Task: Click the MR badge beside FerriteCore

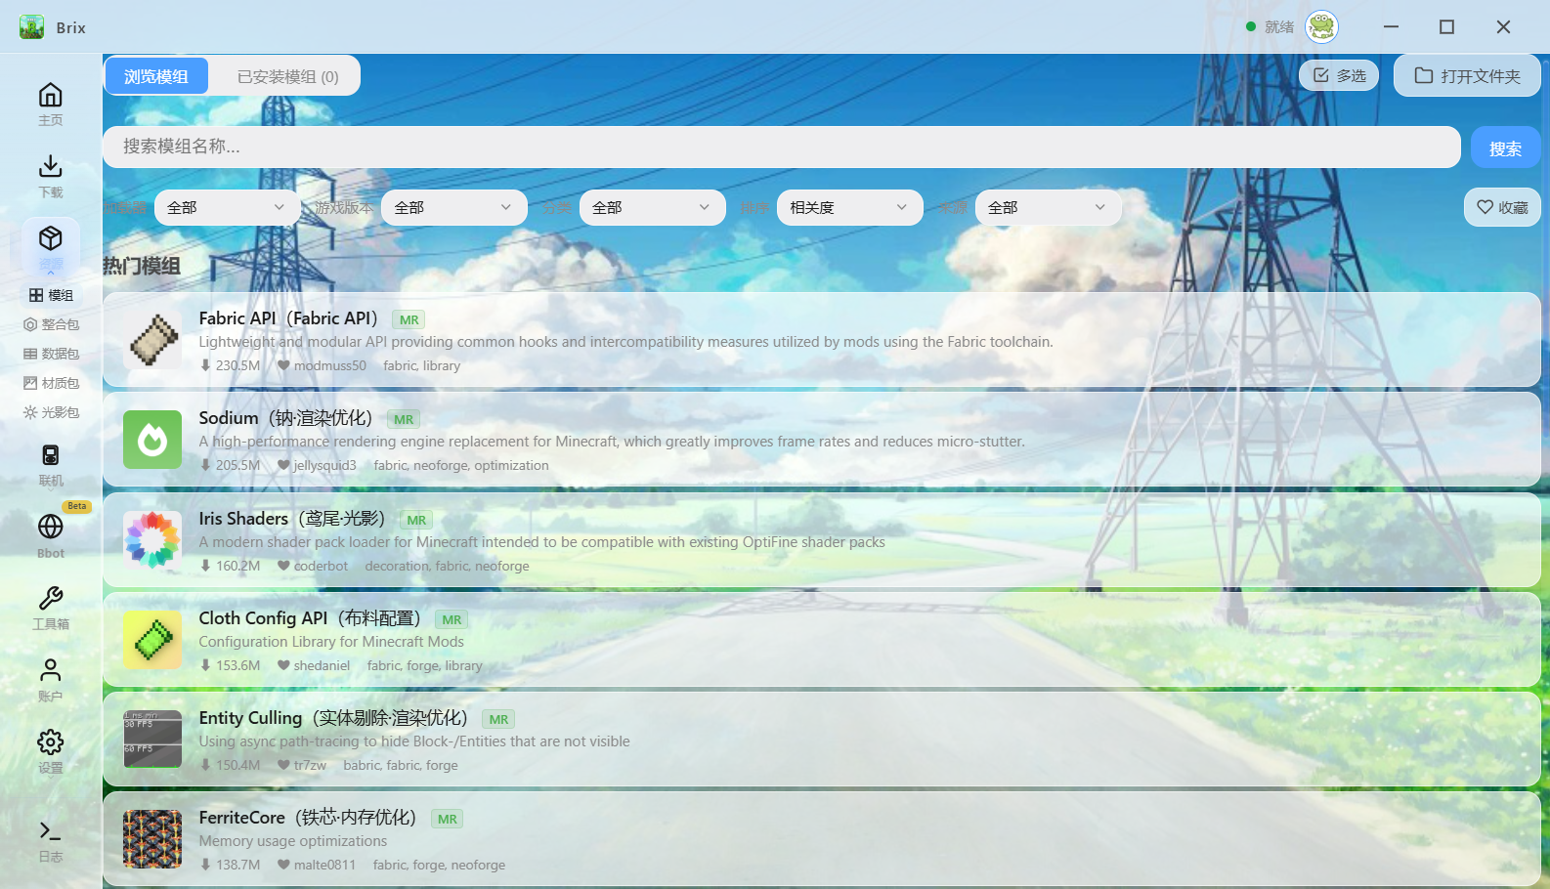Action: (x=448, y=819)
